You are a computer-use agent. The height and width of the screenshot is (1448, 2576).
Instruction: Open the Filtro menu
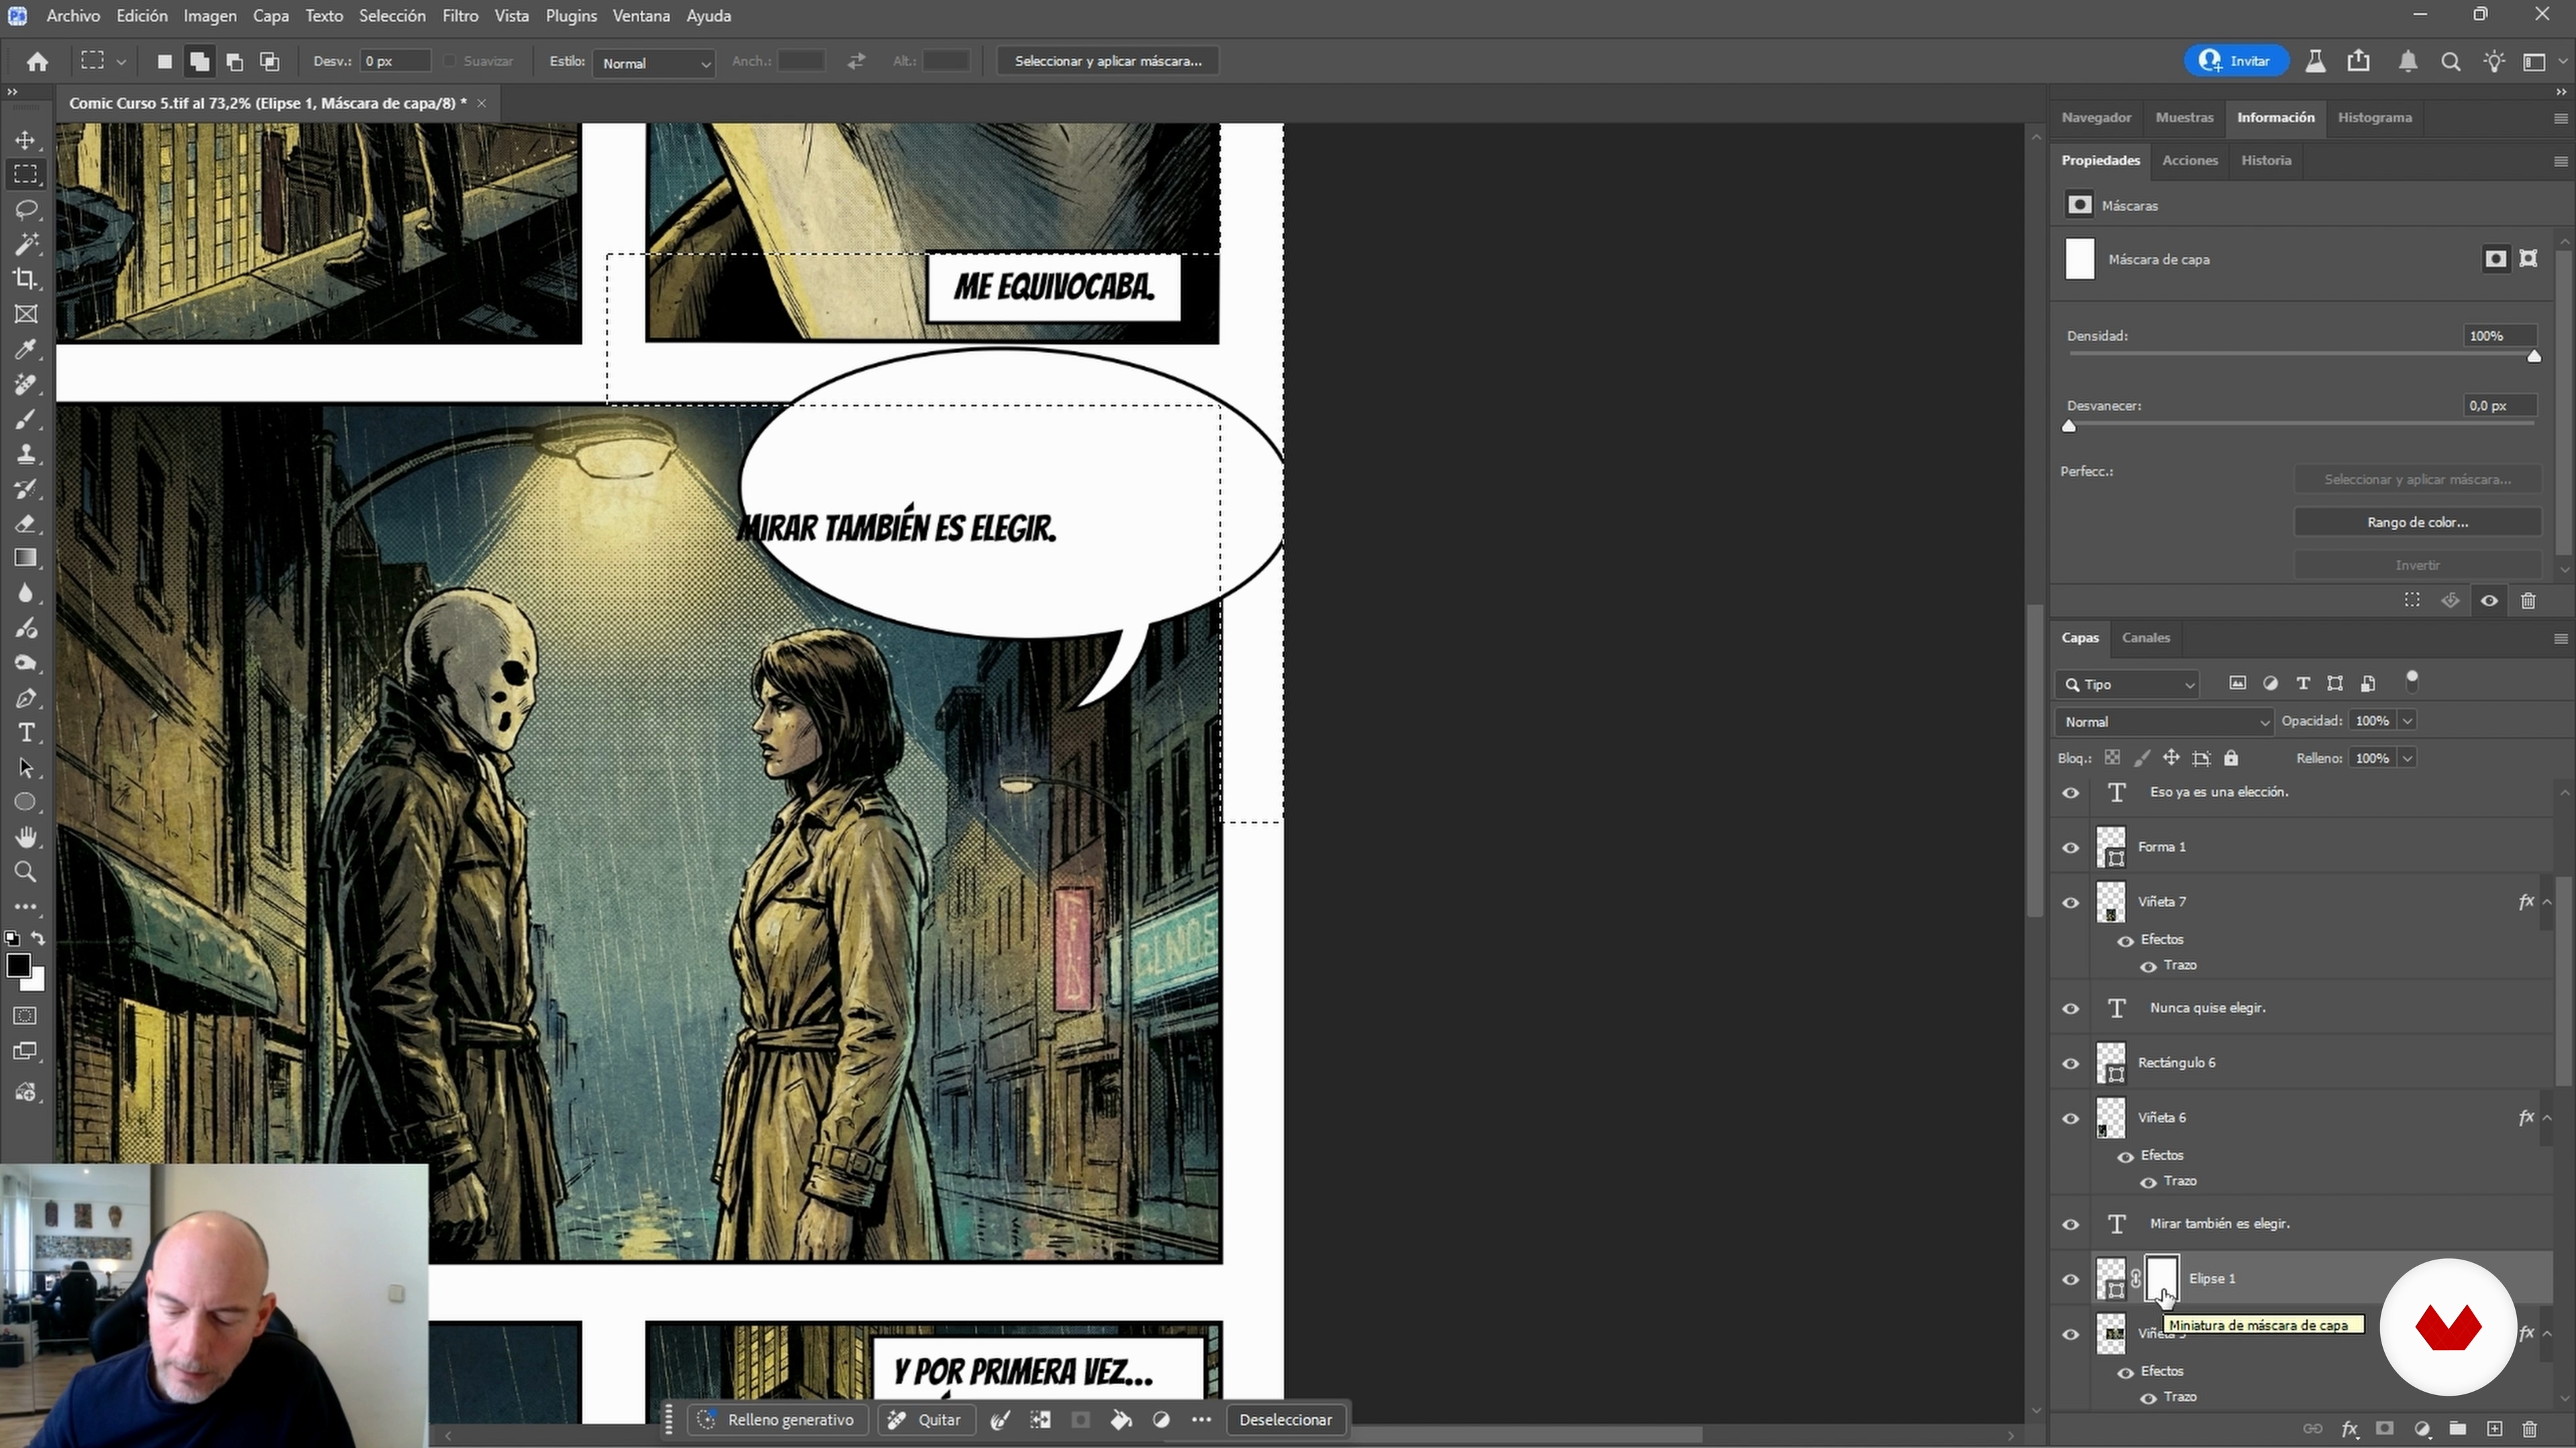[x=460, y=16]
